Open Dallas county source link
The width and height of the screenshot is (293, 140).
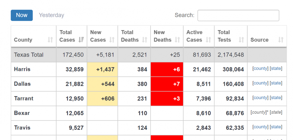260,83
